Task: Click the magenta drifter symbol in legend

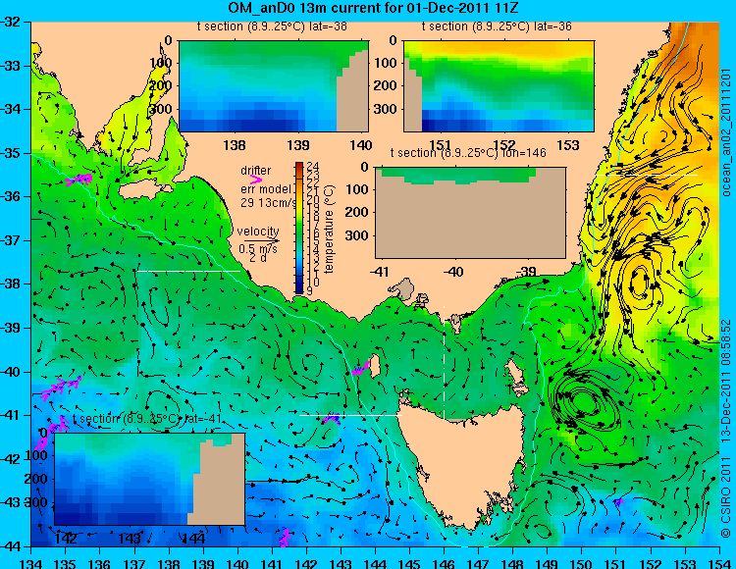Action: pyautogui.click(x=256, y=180)
